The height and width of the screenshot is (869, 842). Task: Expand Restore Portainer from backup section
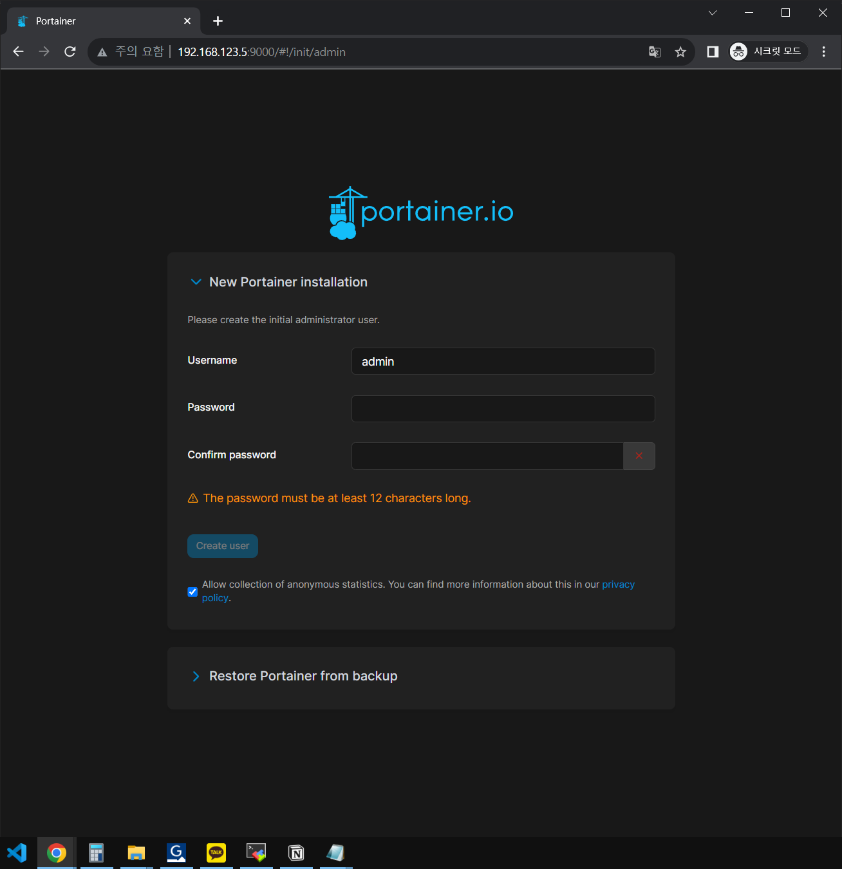click(x=196, y=676)
